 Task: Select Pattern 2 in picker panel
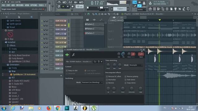[94, 29]
